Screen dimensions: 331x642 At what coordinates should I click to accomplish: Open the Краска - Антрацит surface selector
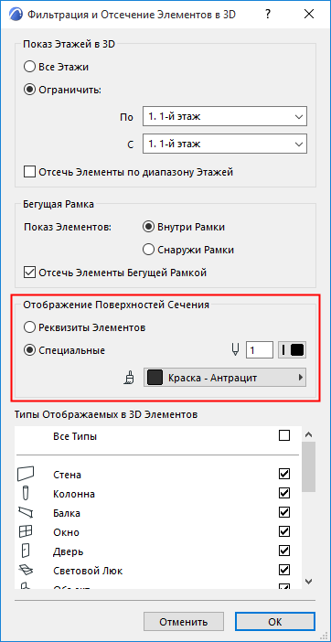[225, 378]
